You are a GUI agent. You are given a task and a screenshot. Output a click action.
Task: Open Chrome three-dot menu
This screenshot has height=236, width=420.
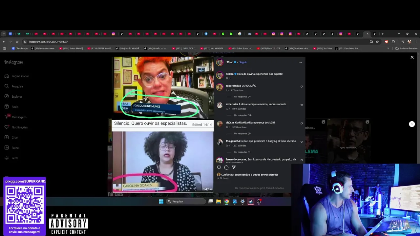point(416,42)
